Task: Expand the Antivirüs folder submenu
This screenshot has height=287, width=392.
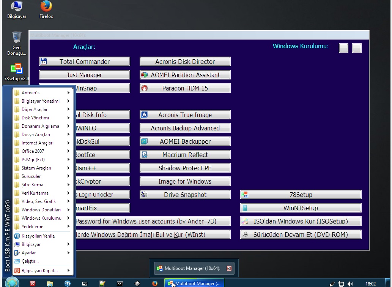Action: pos(42,93)
